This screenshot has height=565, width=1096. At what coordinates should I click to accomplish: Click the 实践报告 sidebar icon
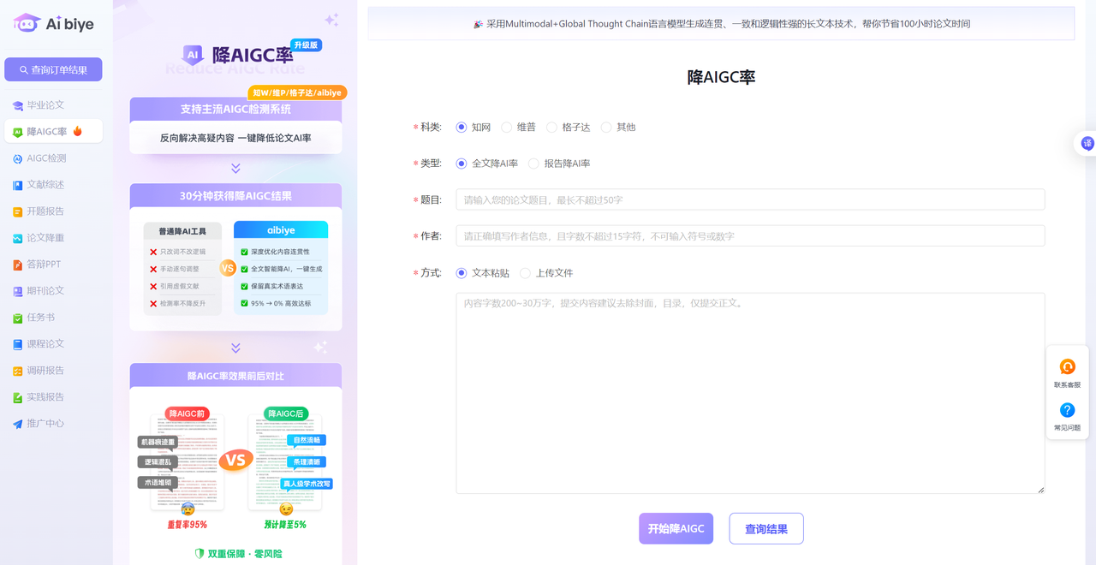point(18,397)
